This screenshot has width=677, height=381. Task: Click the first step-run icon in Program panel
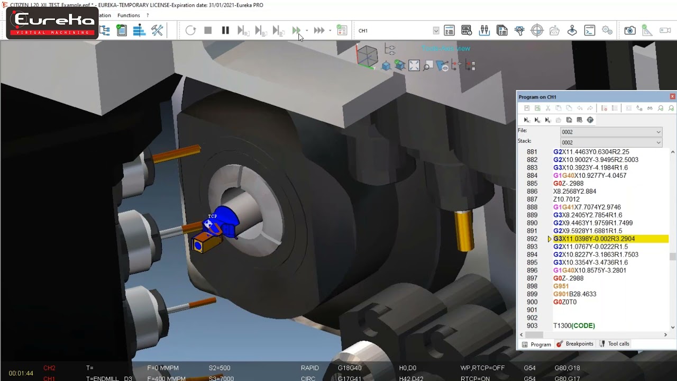pyautogui.click(x=527, y=120)
